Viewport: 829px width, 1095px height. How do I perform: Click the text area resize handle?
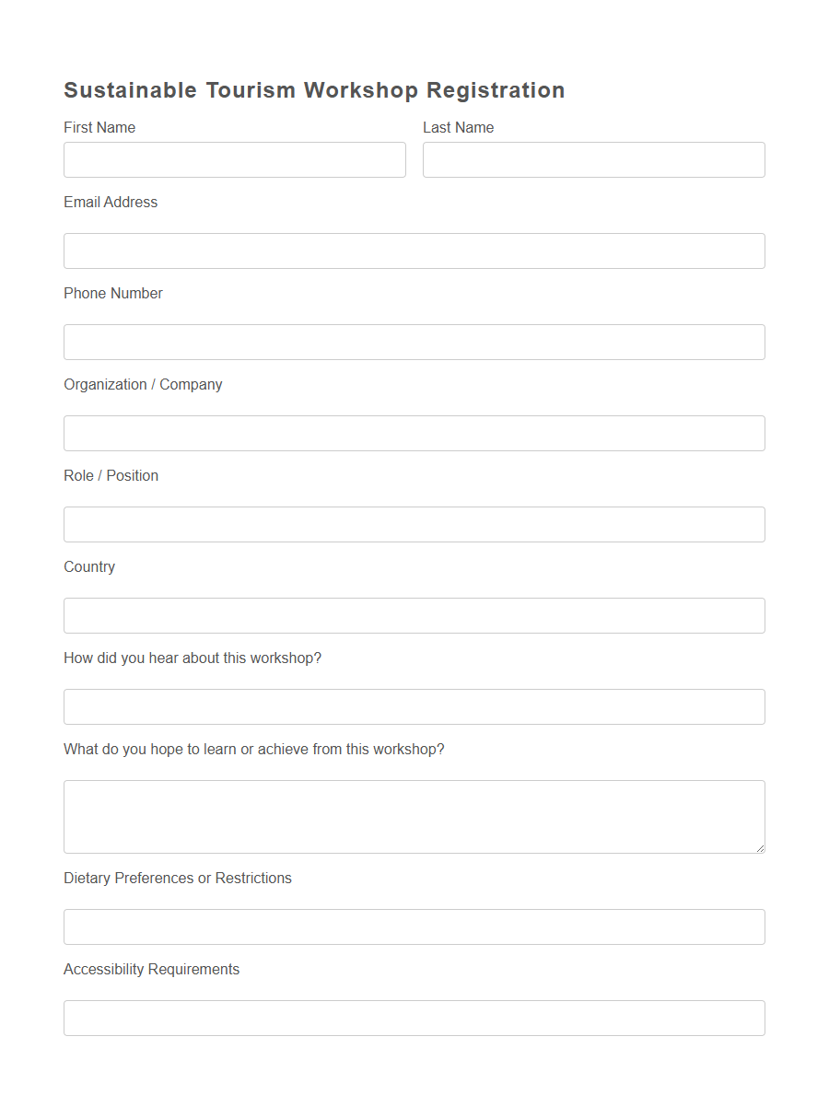[761, 848]
